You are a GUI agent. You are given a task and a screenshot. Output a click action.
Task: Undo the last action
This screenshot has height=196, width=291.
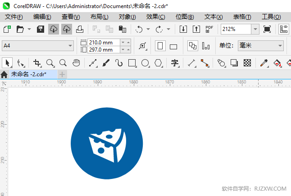[139, 29]
